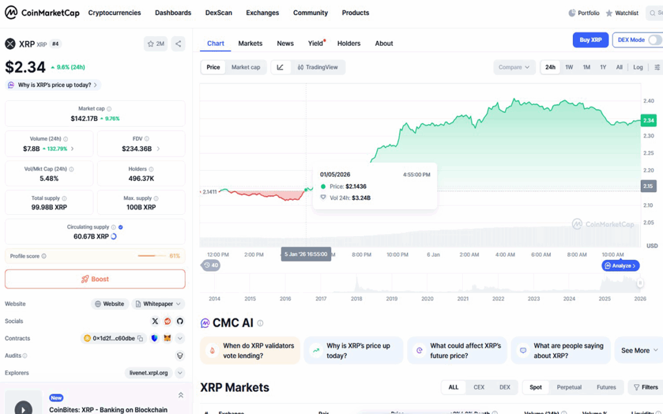Open News tab
Viewport: 663px width, 414px height.
[x=286, y=43]
